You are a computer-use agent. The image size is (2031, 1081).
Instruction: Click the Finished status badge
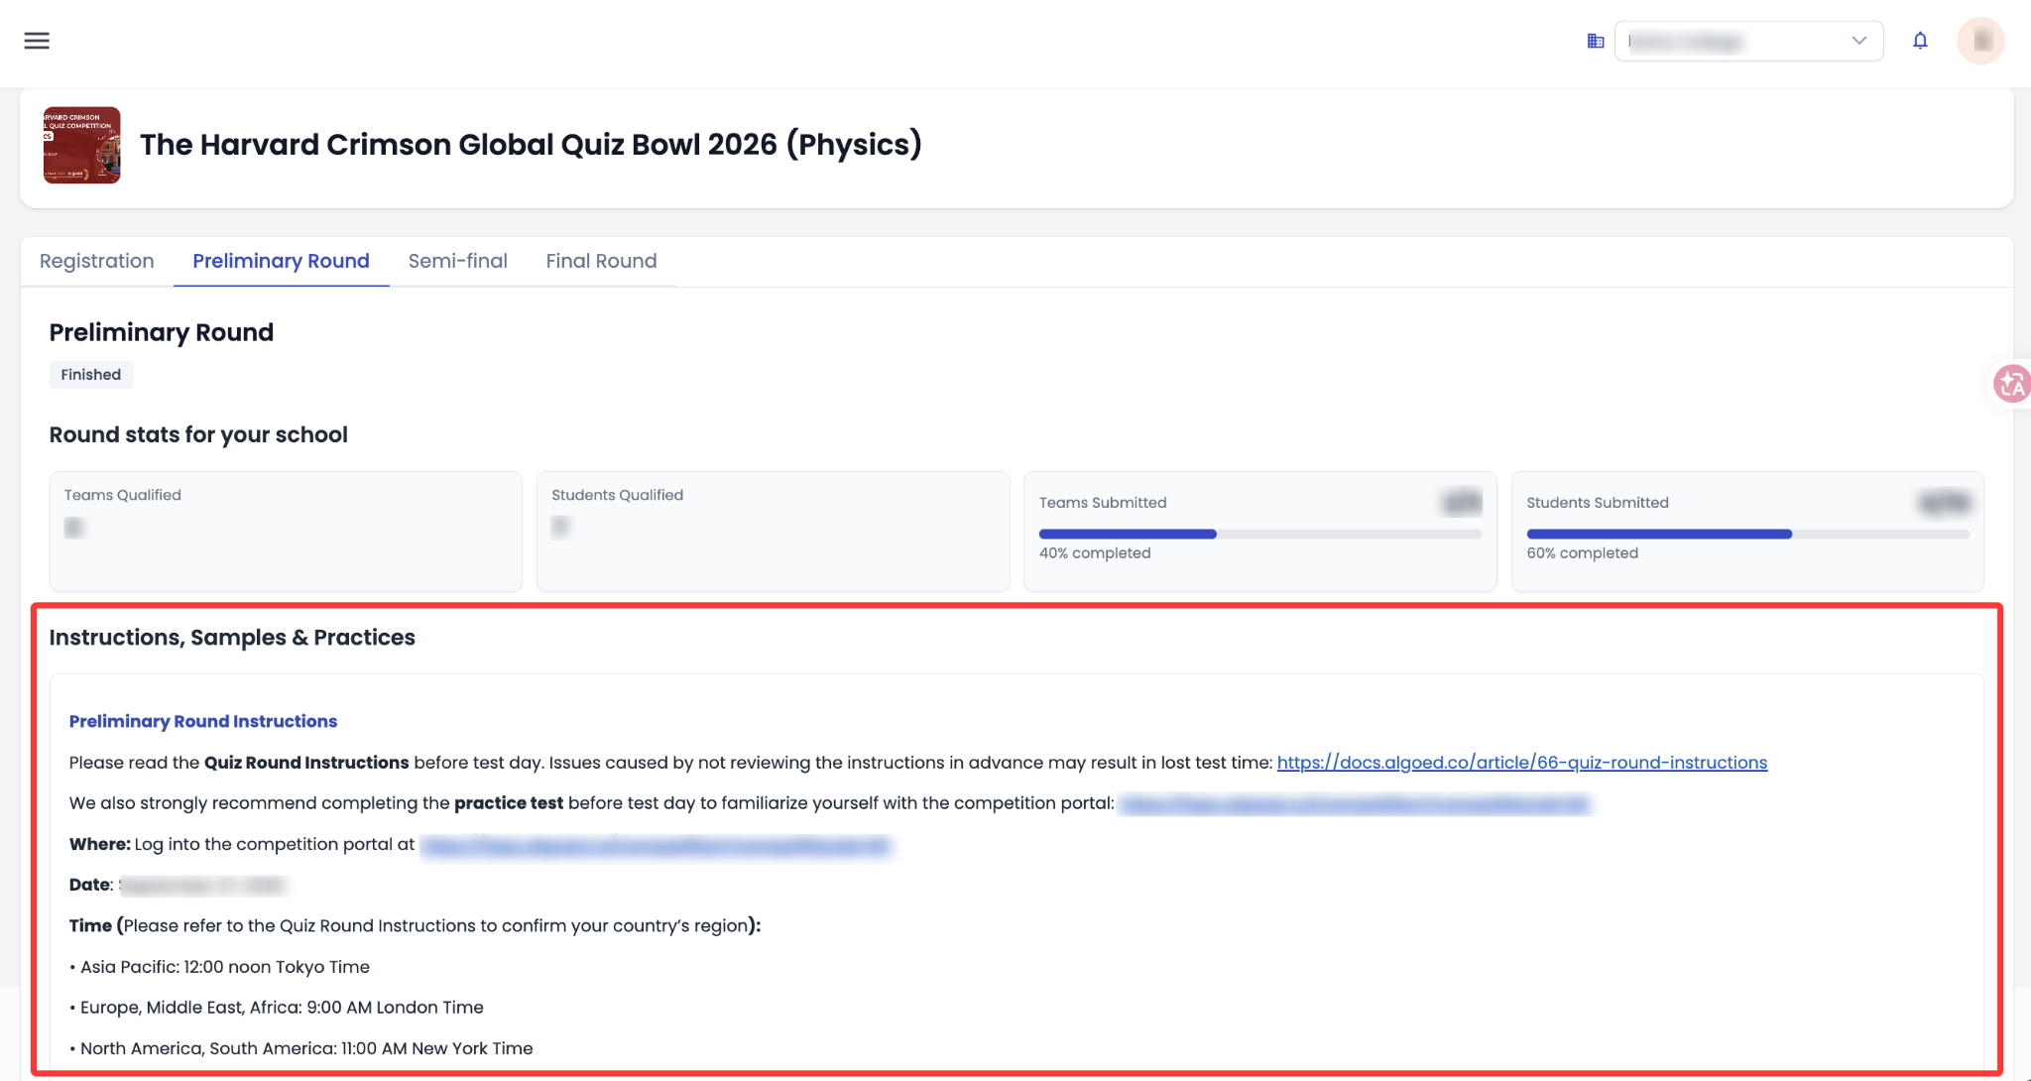(91, 375)
